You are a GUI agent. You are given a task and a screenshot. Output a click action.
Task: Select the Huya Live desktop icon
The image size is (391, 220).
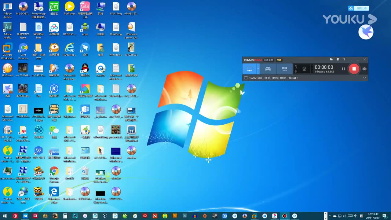pyautogui.click(x=54, y=50)
